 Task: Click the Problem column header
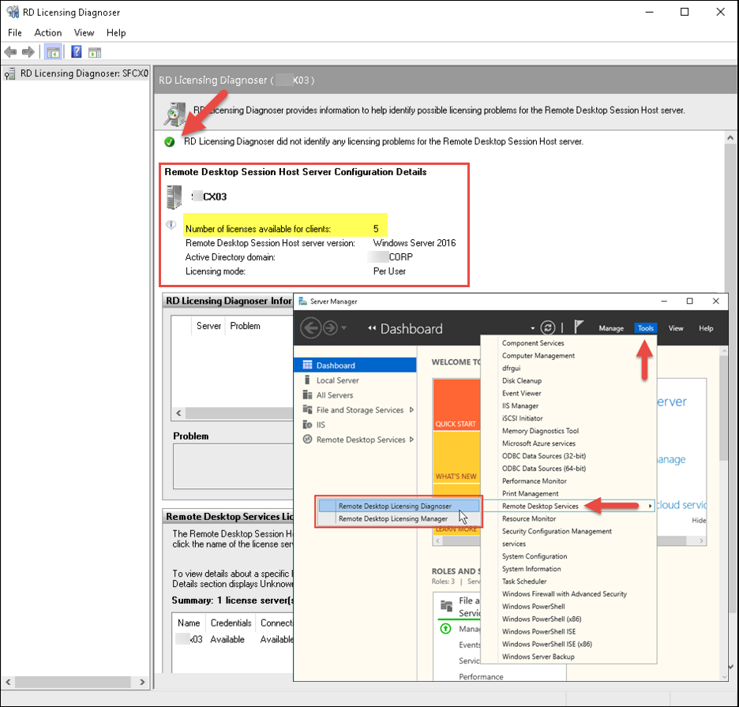coord(245,326)
